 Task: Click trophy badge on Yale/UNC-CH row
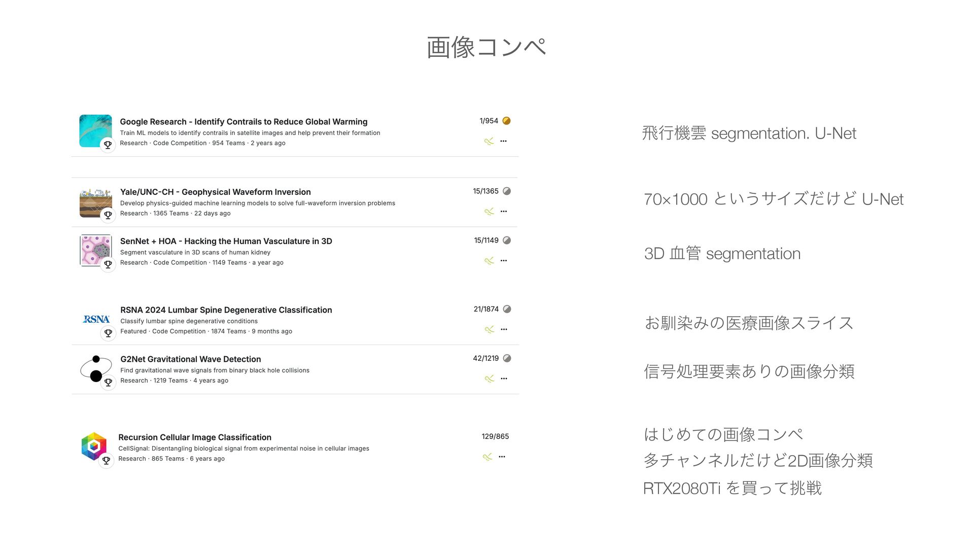pyautogui.click(x=108, y=215)
